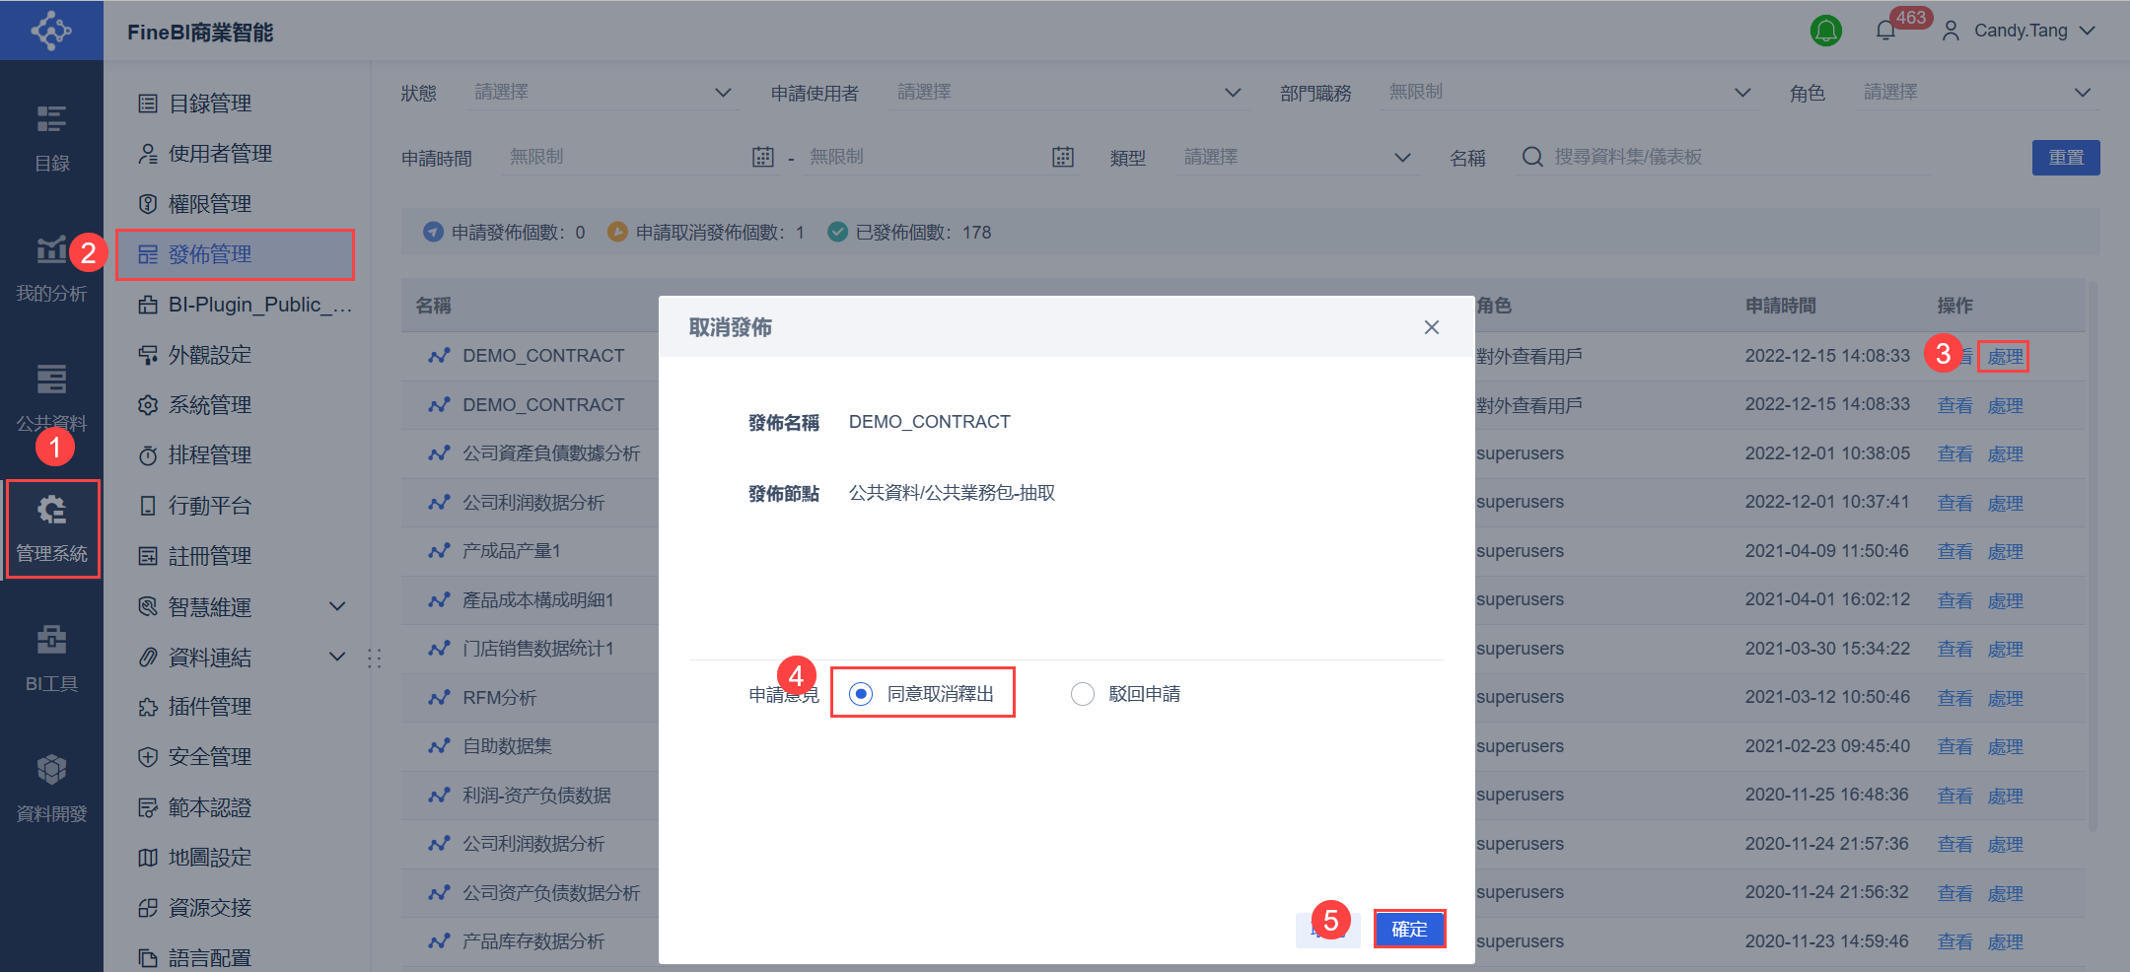This screenshot has height=972, width=2130.
Task: Click 查看 for the 2020-11-23 14:59:46 row
Action: pyautogui.click(x=1954, y=942)
